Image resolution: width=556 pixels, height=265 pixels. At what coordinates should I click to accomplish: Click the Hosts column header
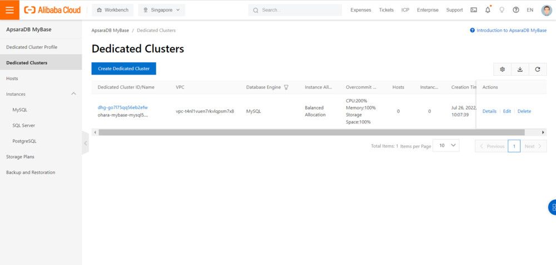pos(398,87)
